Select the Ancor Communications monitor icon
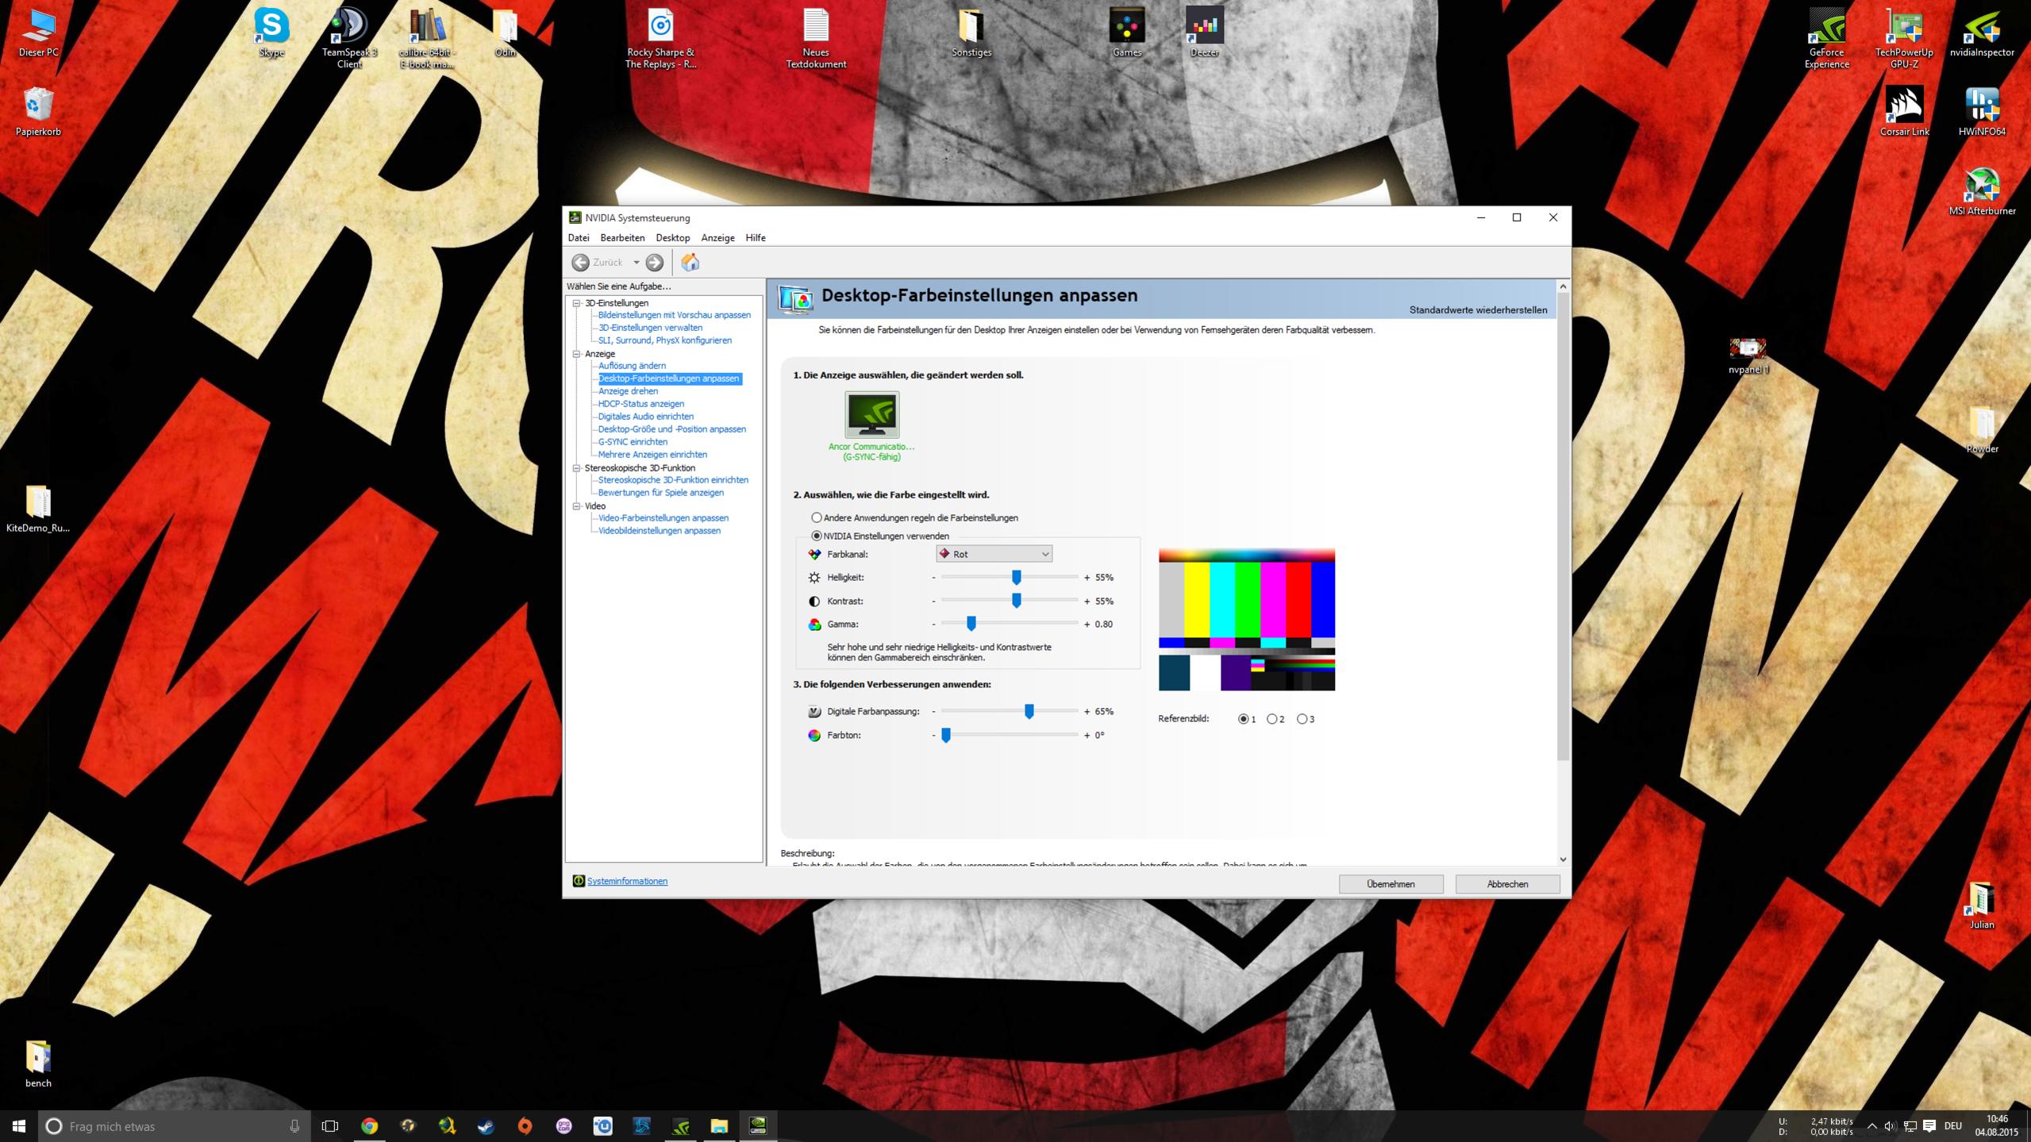2031x1142 pixels. pyautogui.click(x=871, y=414)
